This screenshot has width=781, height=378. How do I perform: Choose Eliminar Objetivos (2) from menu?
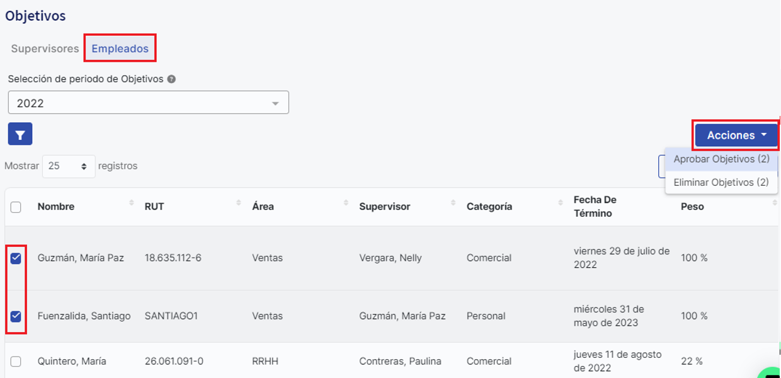721,183
